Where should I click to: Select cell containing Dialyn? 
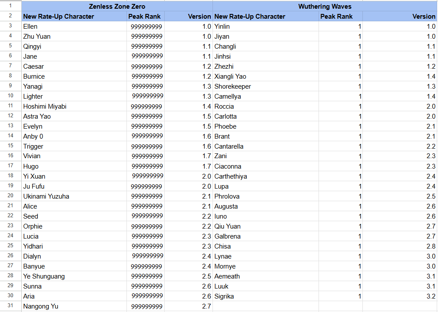74,256
